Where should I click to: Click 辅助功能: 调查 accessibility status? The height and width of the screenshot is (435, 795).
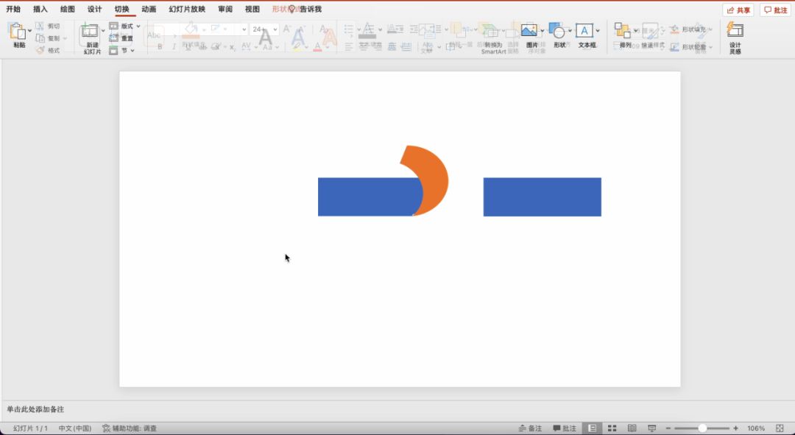(130, 428)
